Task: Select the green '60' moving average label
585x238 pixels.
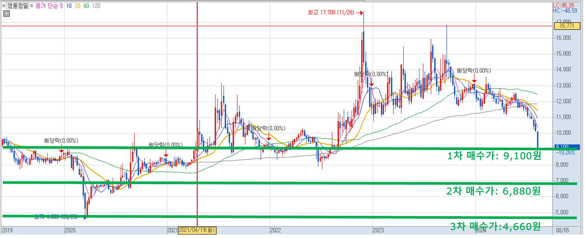Action: point(86,6)
